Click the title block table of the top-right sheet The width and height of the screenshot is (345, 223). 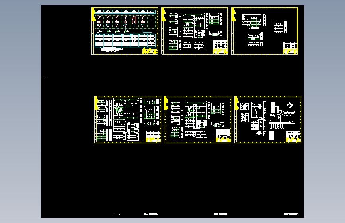coord(290,48)
